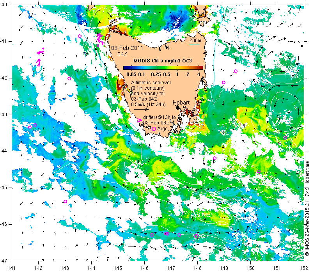The height and width of the screenshot is (273, 312).
Task: Click the 151 longitude axis label
Action: [x=277, y=268]
